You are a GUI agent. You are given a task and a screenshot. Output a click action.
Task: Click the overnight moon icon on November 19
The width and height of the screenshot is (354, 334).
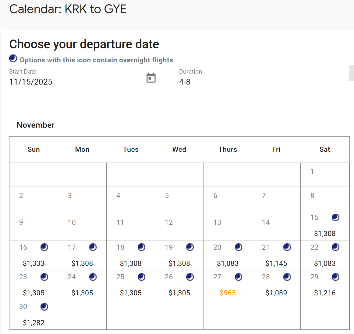click(190, 247)
